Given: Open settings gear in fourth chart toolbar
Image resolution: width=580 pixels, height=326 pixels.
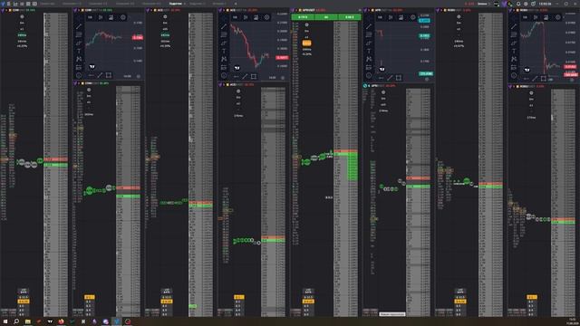Looking at the screenshot, I should pos(558,17).
